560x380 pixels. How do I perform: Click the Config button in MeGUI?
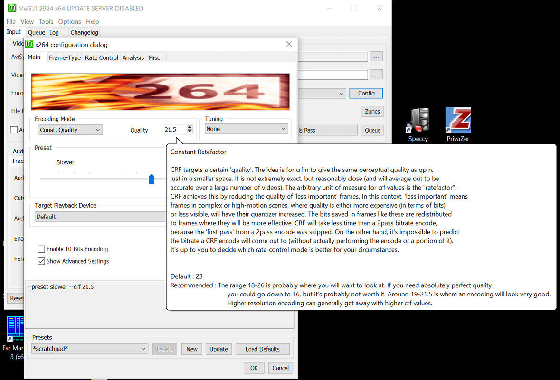(x=366, y=93)
